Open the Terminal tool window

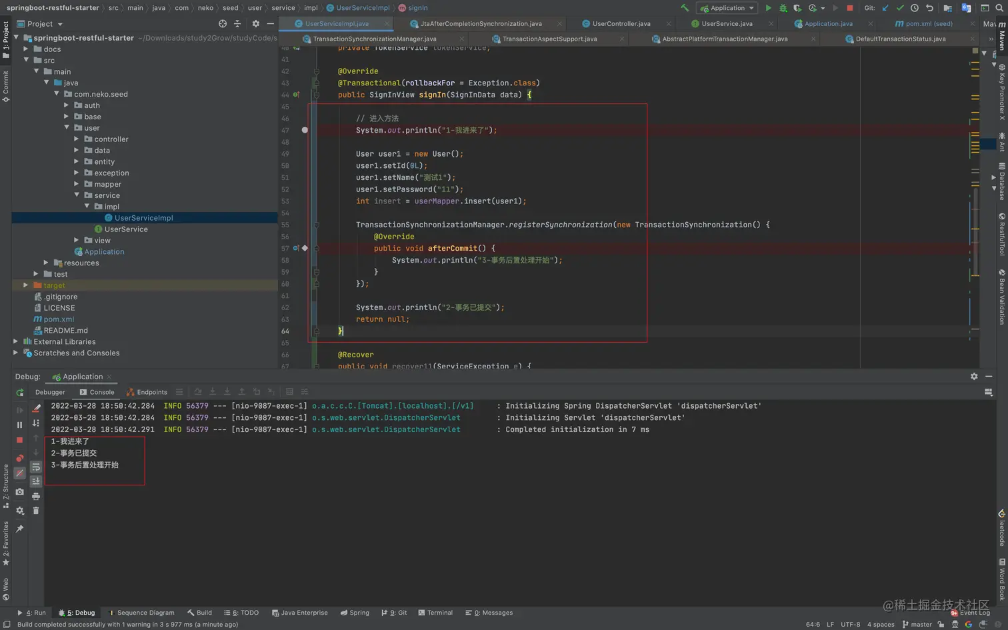(435, 613)
